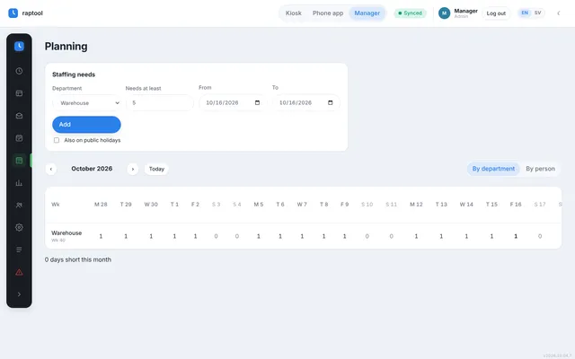Expand the sidebar with the chevron arrow
The width and height of the screenshot is (575, 359).
19,294
